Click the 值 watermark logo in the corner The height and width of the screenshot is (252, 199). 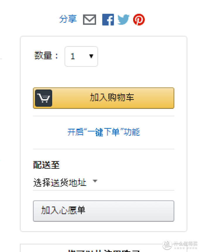(167, 245)
